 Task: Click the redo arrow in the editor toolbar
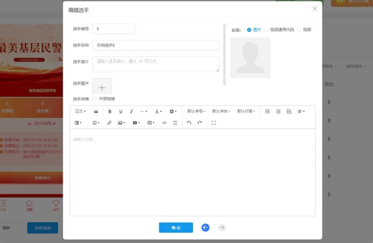click(200, 122)
